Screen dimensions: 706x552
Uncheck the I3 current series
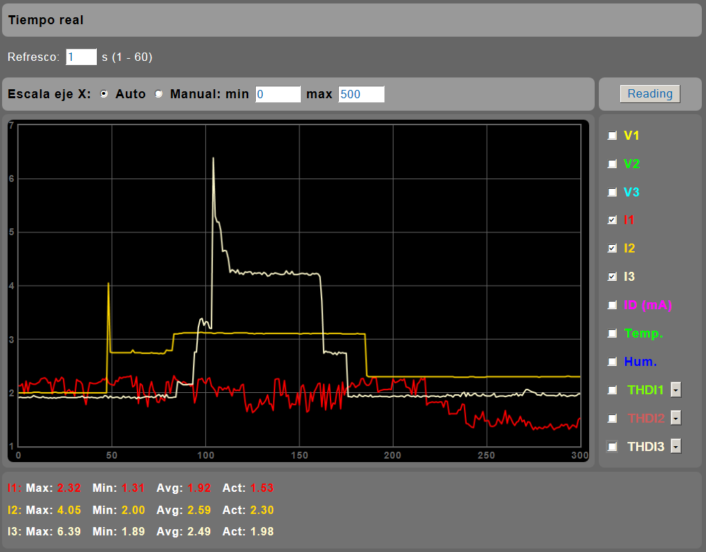[x=612, y=277]
